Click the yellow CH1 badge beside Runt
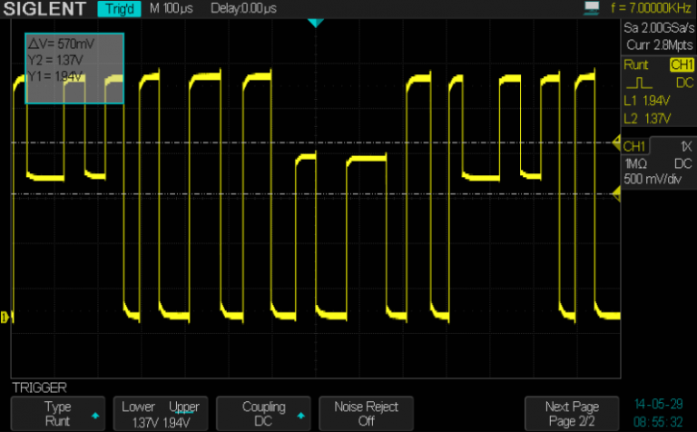The image size is (697, 432). tap(681, 65)
